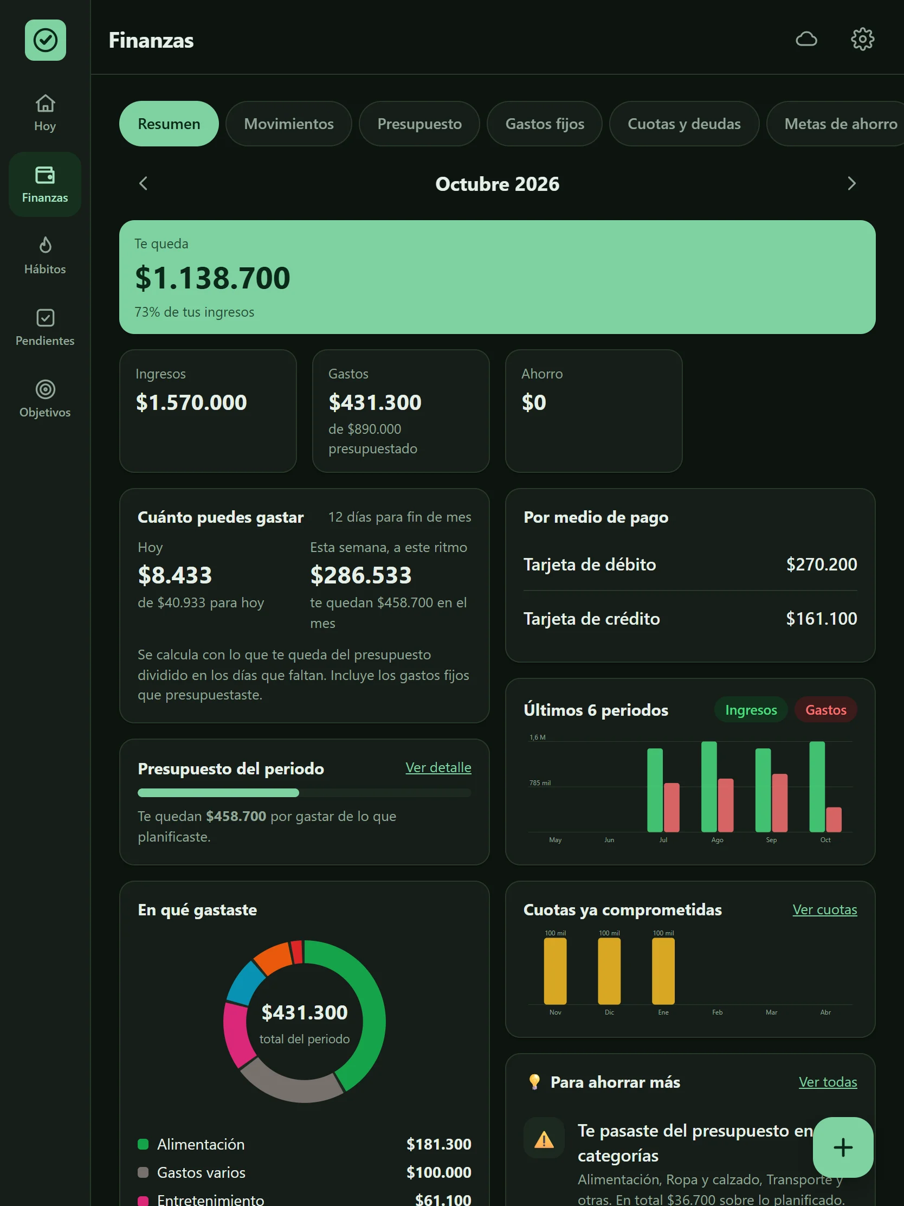Click the green checkmark app logo
Screen dimensions: 904x1206
coord(45,40)
